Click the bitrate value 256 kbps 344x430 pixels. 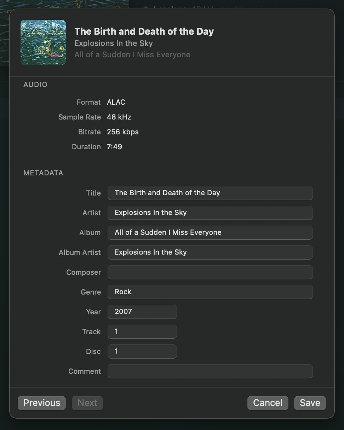click(123, 132)
